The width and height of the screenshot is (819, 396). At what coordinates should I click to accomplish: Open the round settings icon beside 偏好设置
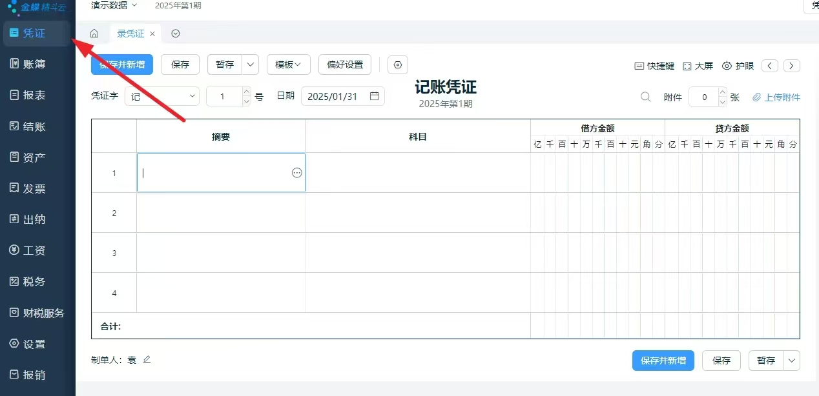[x=398, y=64]
